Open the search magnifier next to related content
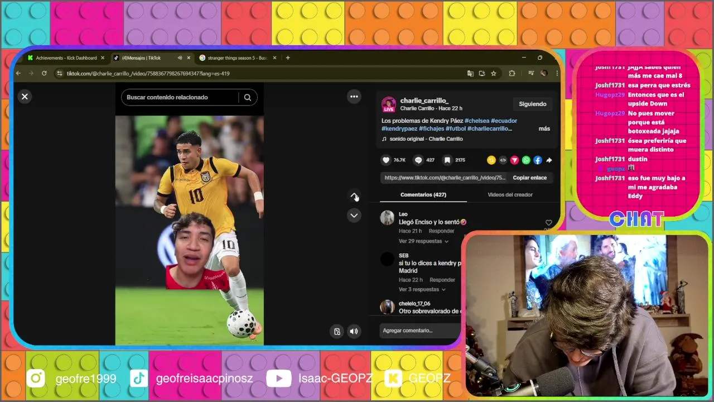Screen dimensions: 714x402 (248, 97)
